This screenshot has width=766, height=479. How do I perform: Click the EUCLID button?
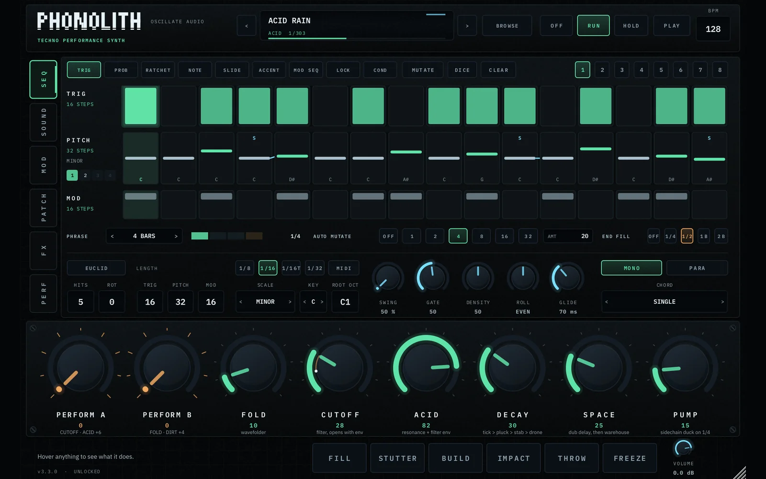[x=96, y=268]
